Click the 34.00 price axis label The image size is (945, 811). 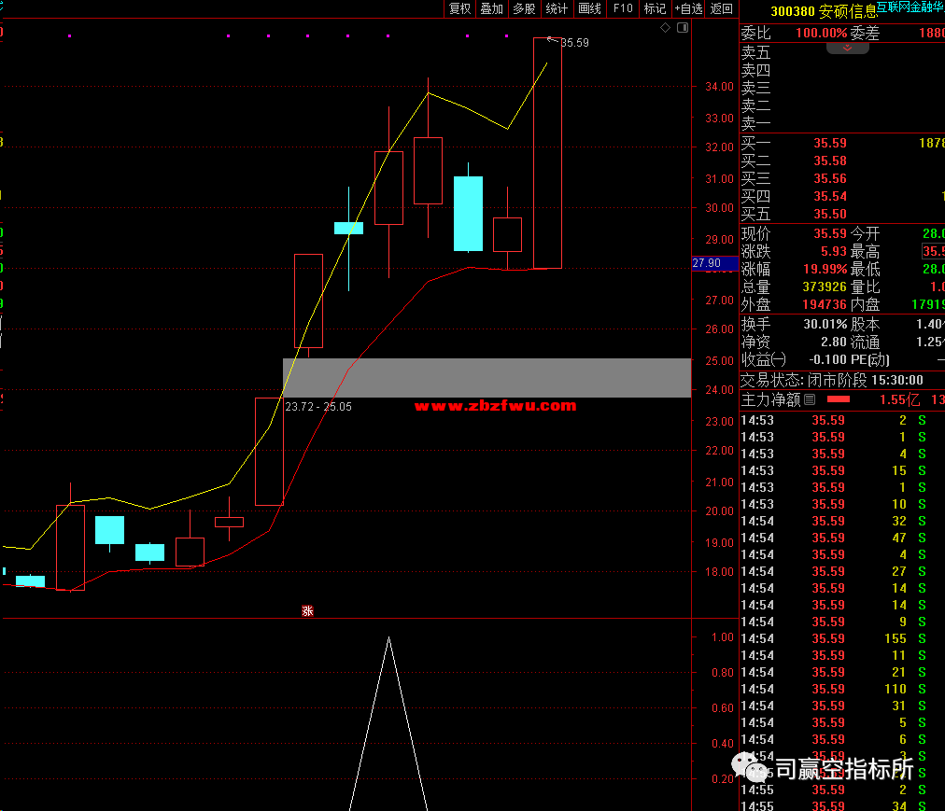(720, 87)
